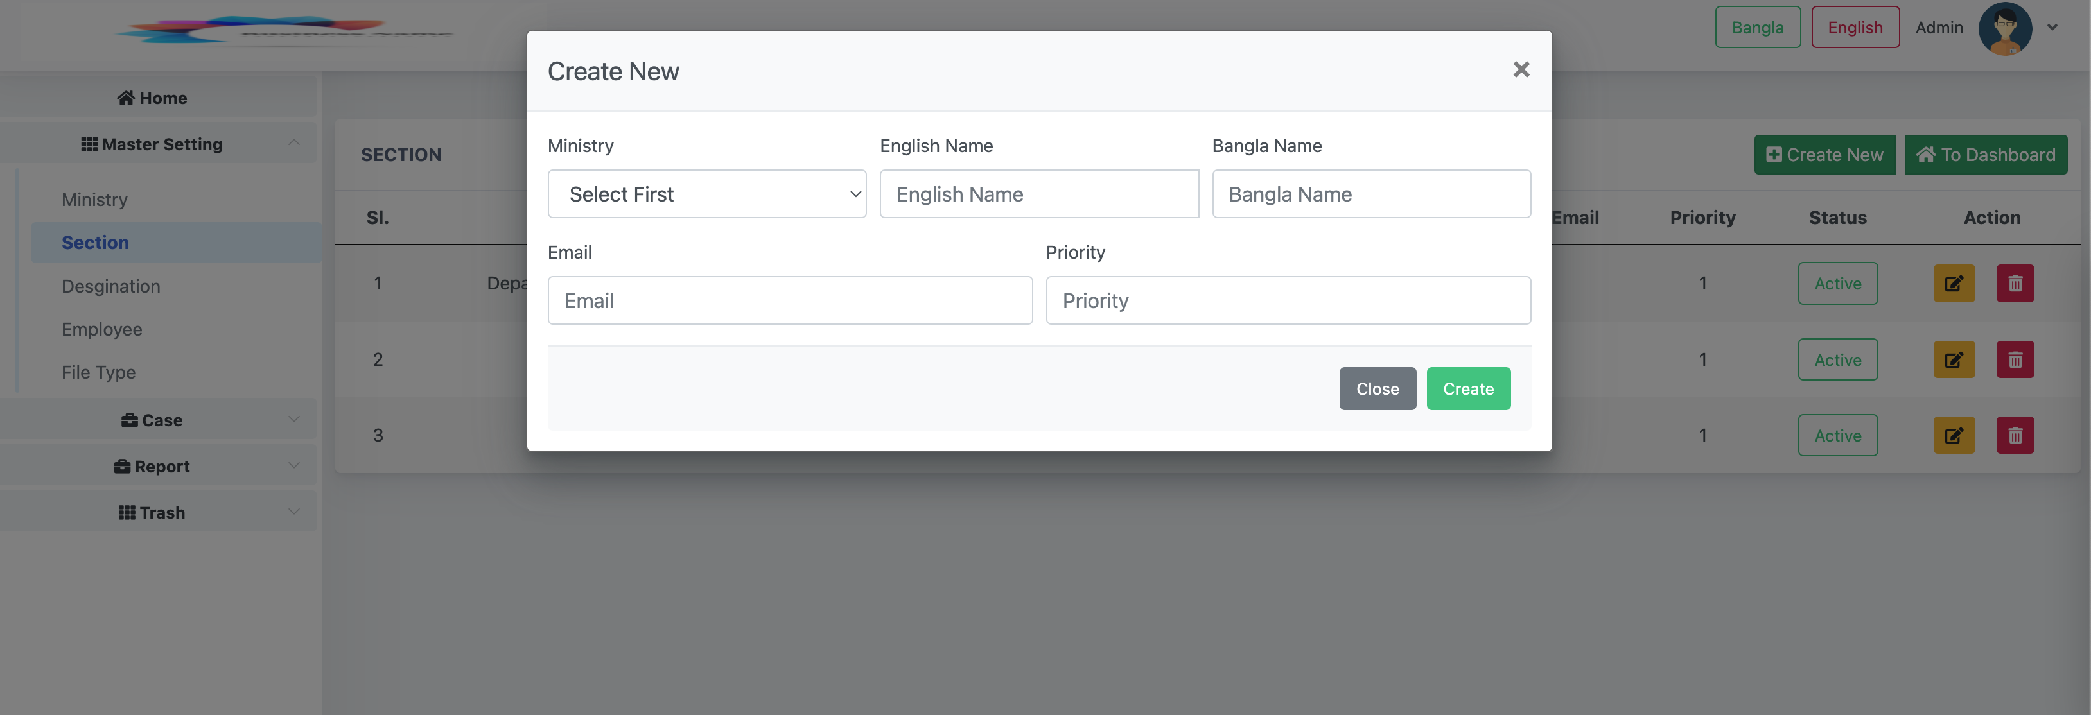Switch language with the Bangla button
Screen dimensions: 2091x715
(1756, 28)
